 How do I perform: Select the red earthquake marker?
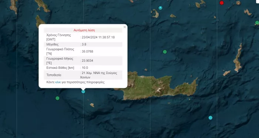[222, 3]
